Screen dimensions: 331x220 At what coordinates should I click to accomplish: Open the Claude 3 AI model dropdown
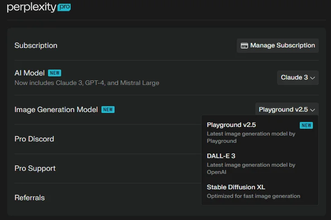297,77
